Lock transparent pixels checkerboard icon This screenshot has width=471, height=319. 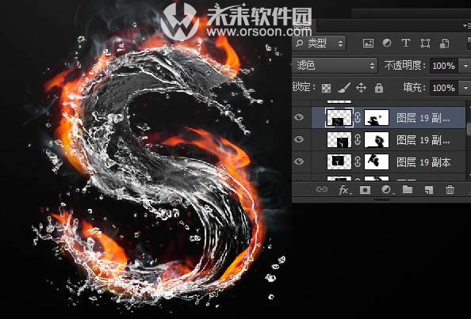point(326,88)
